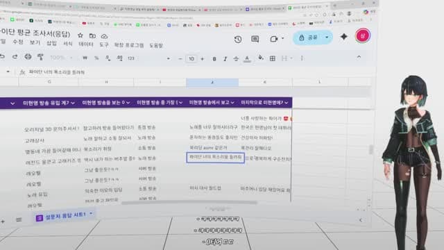
Task: Open the 서식 menu
Action: pyautogui.click(x=68, y=44)
